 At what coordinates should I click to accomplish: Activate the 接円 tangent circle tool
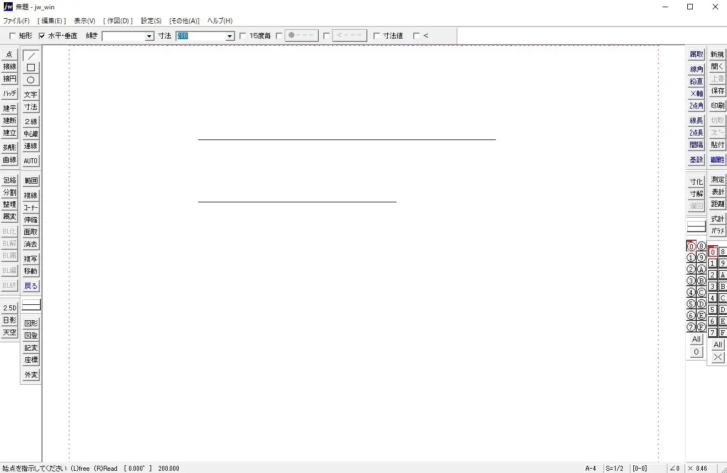pos(9,79)
